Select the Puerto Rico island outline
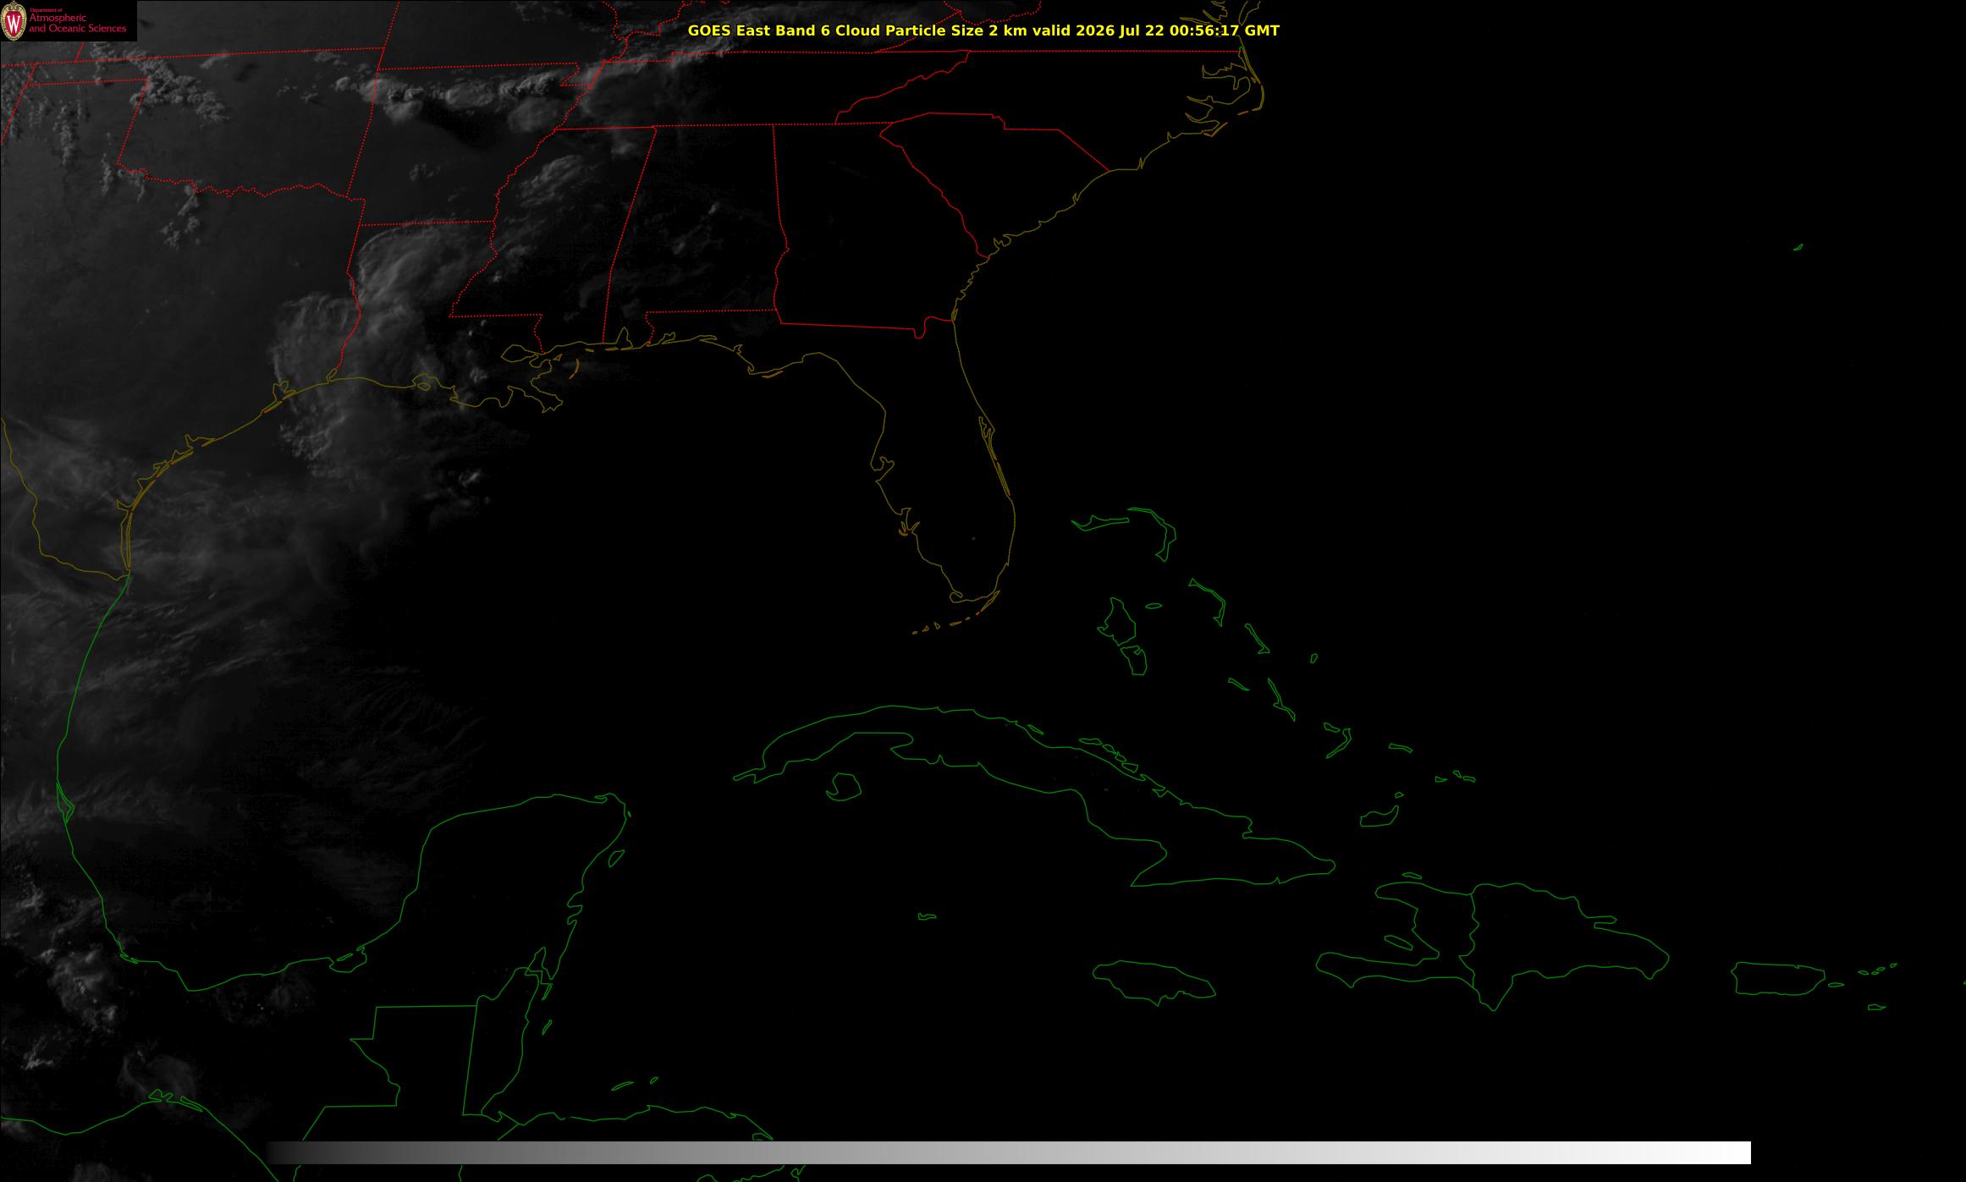The image size is (1966, 1182). (1779, 978)
